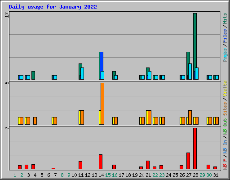230x180 pixels.
Task: Click the tallest green Hits bar on day 28
Action: tap(195, 42)
